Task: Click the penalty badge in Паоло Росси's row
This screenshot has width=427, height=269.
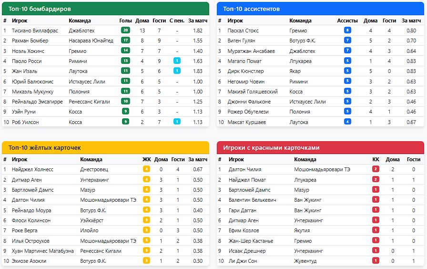Action: pos(177,61)
